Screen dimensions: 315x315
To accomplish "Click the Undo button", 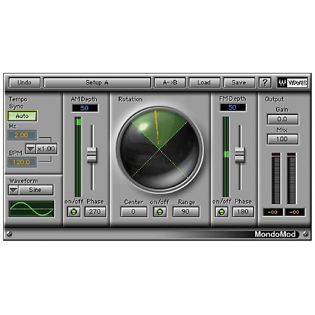I will click(25, 82).
